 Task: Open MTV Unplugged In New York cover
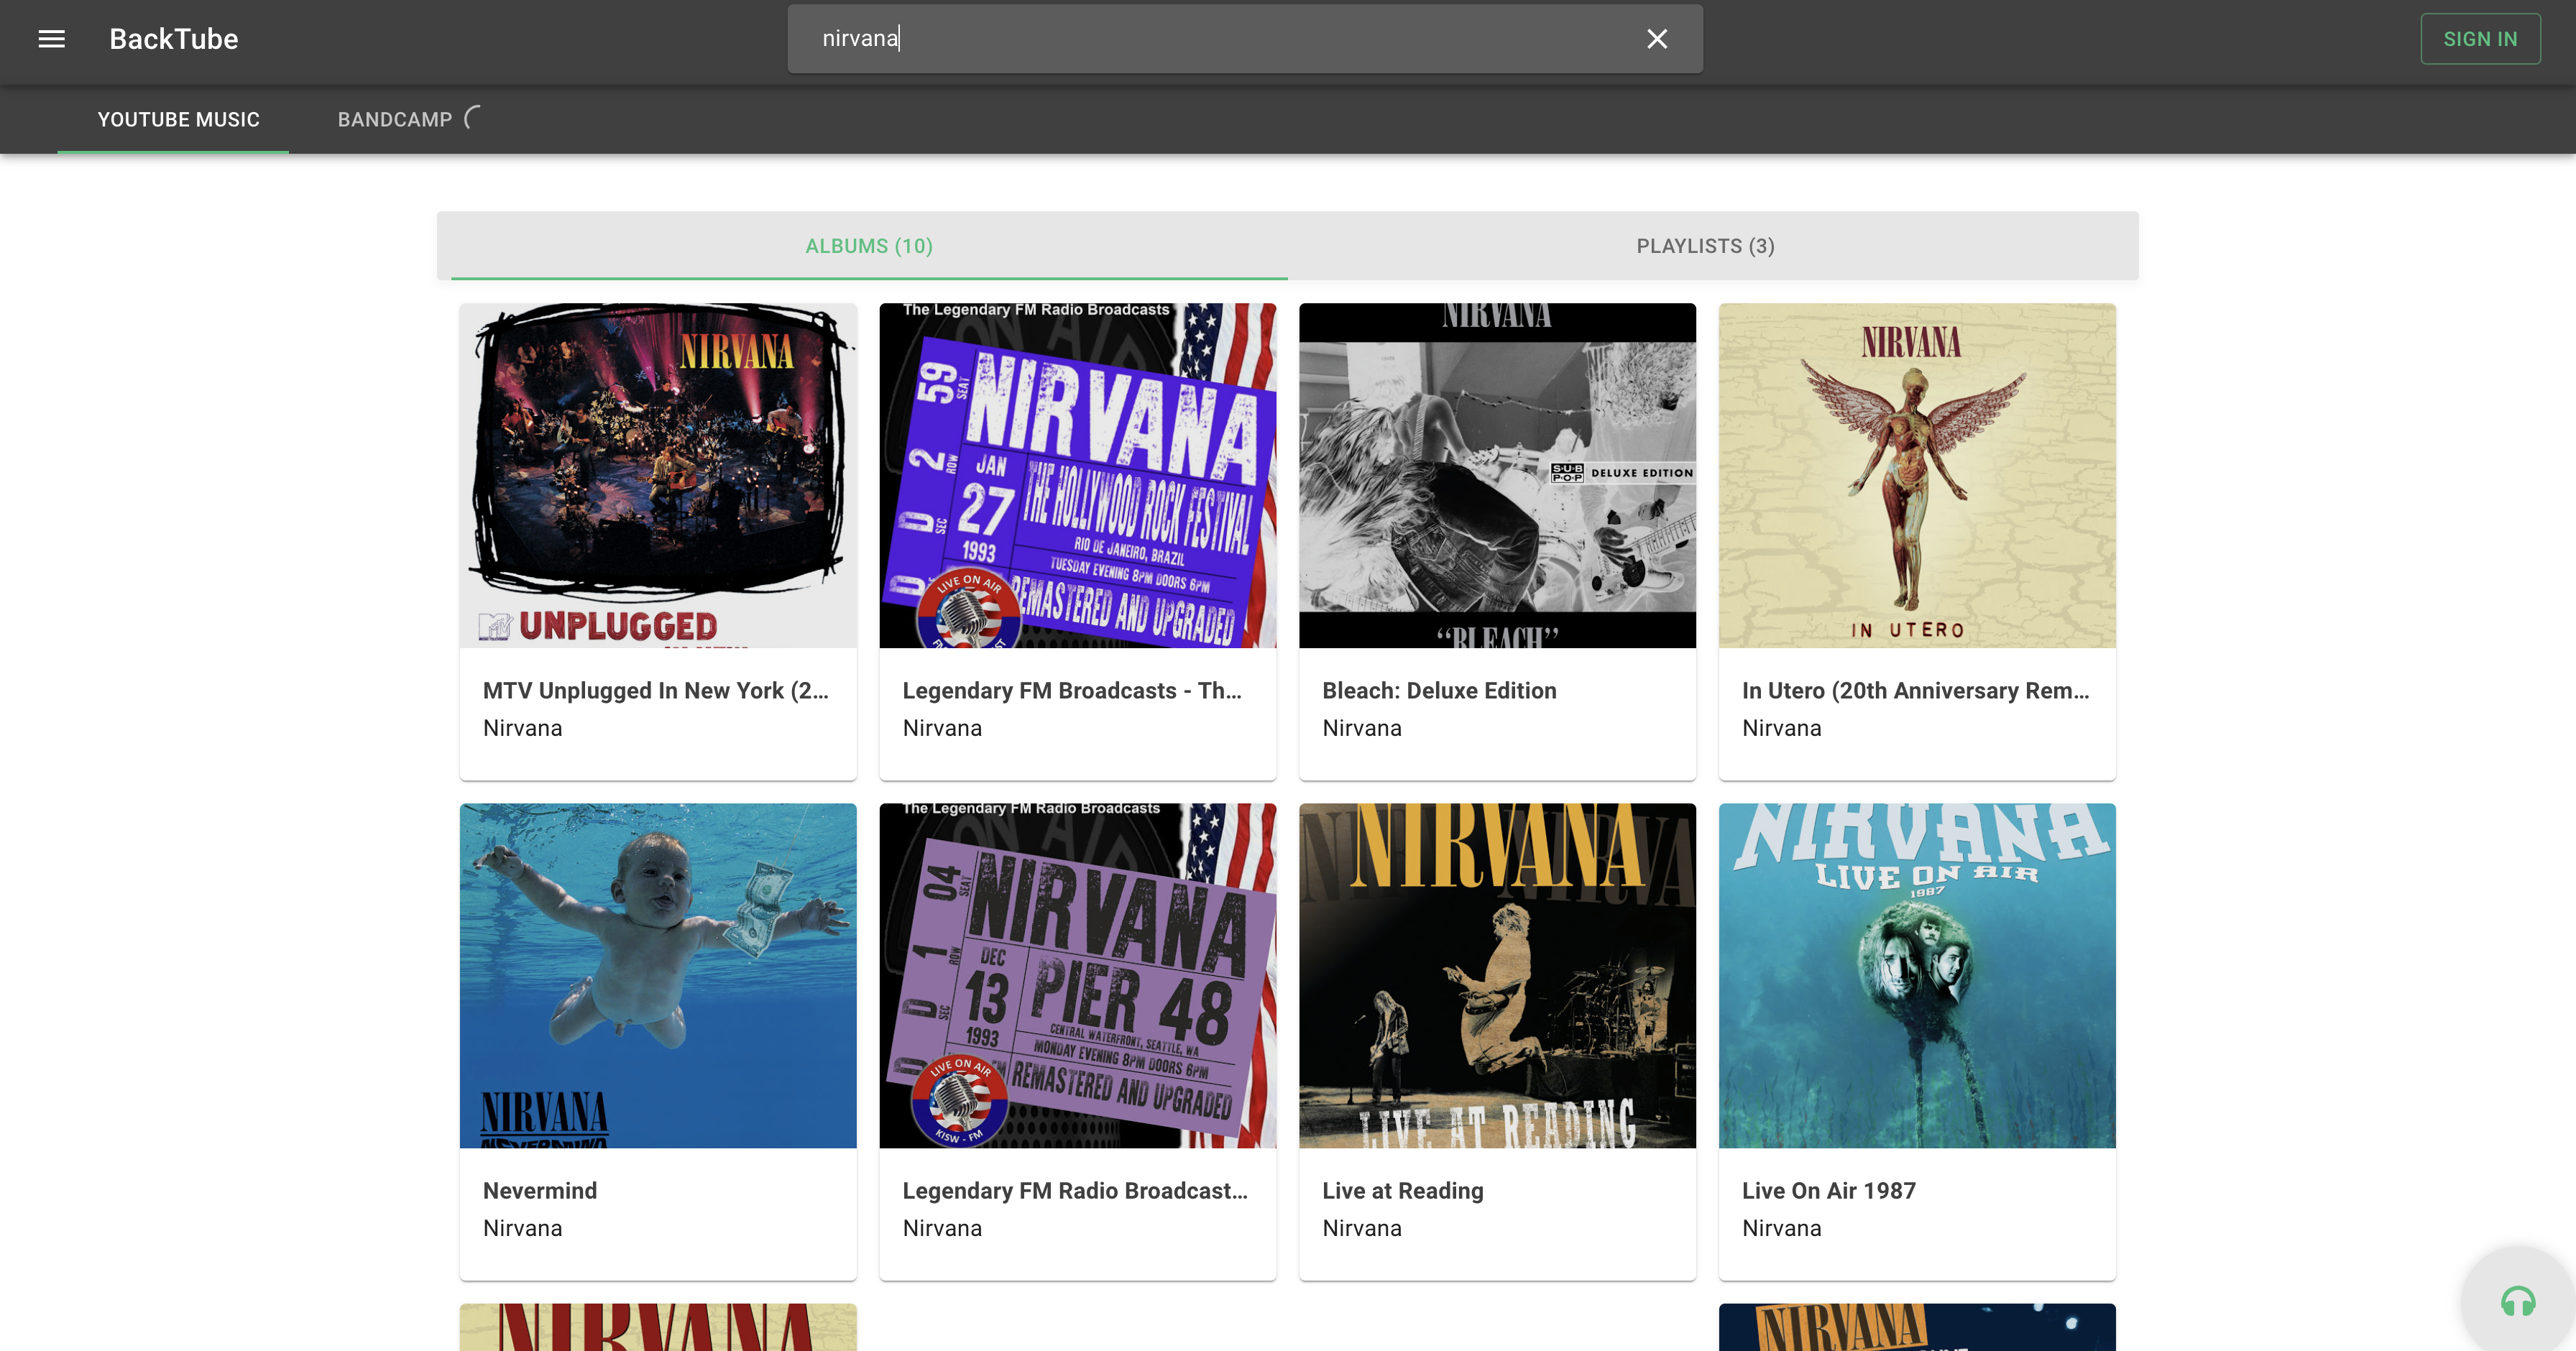[658, 475]
